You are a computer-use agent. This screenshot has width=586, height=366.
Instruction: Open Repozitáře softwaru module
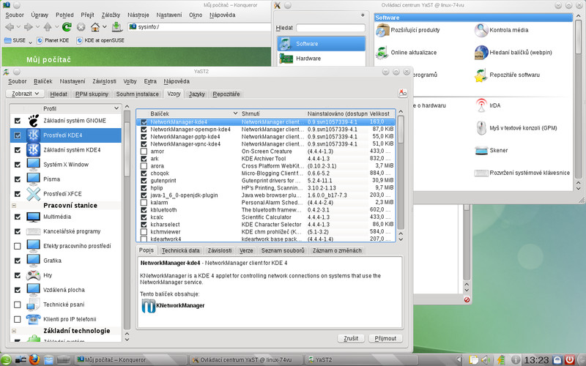pyautogui.click(x=507, y=75)
